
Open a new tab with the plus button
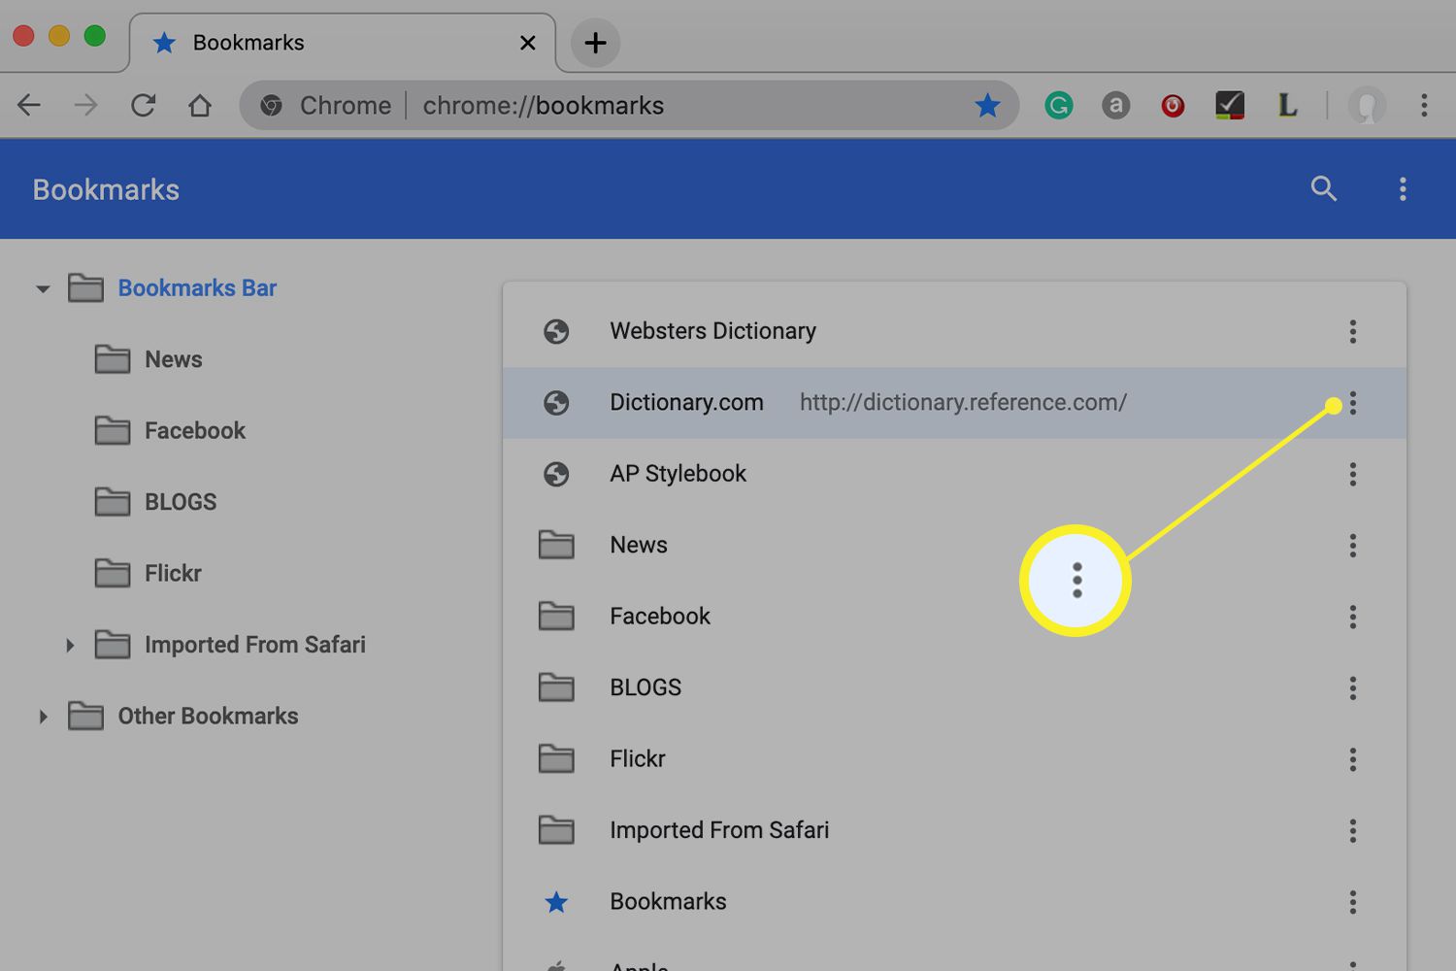pos(595,43)
